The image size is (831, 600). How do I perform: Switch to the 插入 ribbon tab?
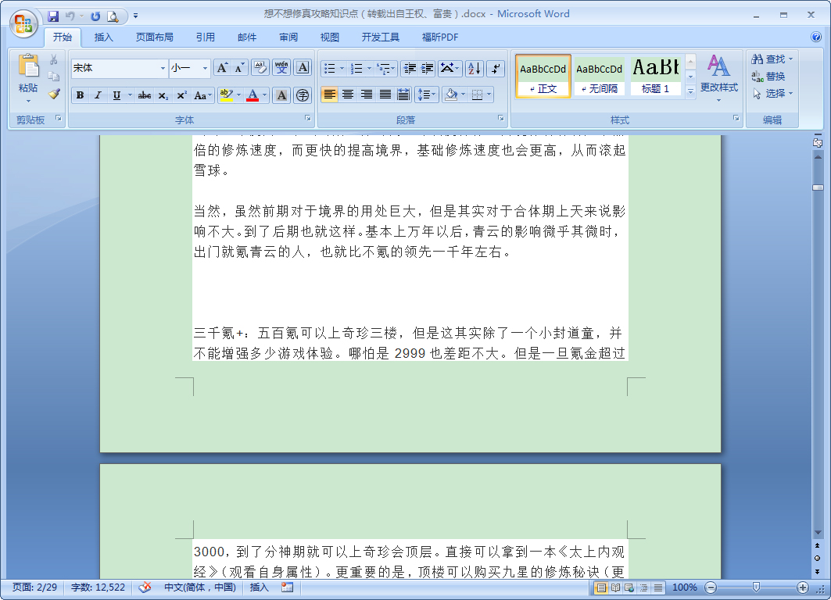(104, 37)
